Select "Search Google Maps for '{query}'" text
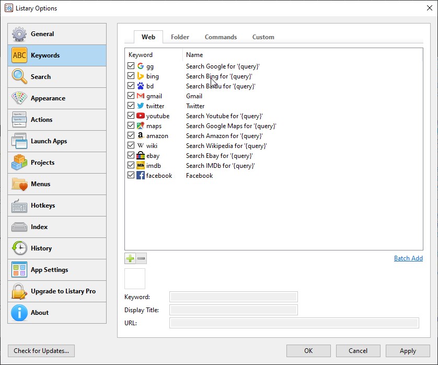The height and width of the screenshot is (365, 438). (x=232, y=126)
